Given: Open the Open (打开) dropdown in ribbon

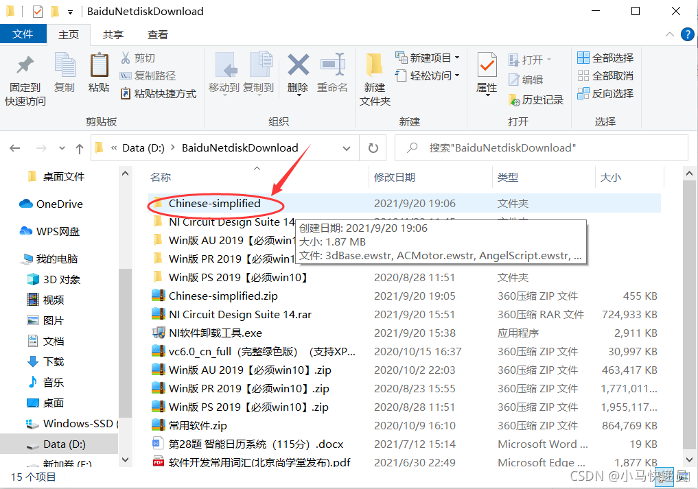Looking at the screenshot, I should [x=548, y=60].
